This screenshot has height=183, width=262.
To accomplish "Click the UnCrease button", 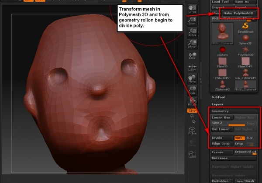I will point(234,158).
